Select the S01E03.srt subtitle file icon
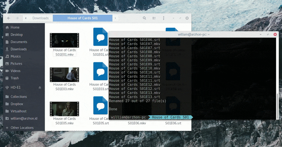Viewport: 282px width, 147px height. pos(100,71)
